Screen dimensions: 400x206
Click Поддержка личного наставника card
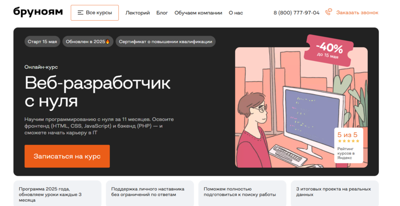(150, 193)
